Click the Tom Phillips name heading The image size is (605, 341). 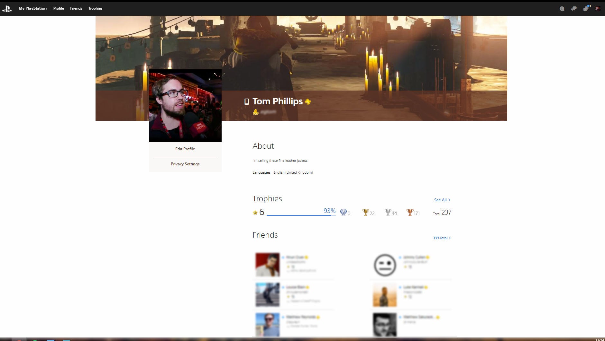coord(278,101)
